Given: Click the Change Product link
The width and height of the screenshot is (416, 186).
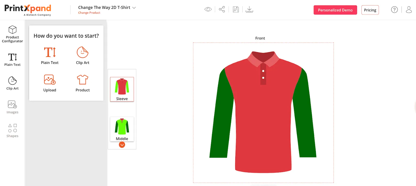Looking at the screenshot, I should 89,13.
